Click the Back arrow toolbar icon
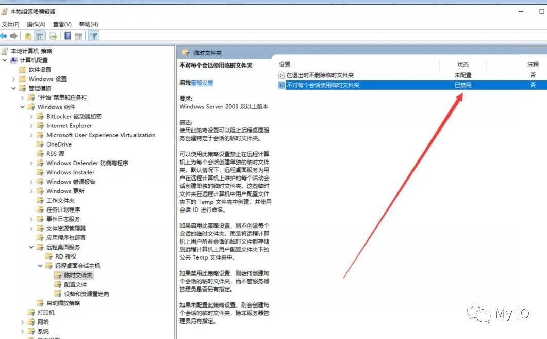The width and height of the screenshot is (547, 339). tap(4, 36)
